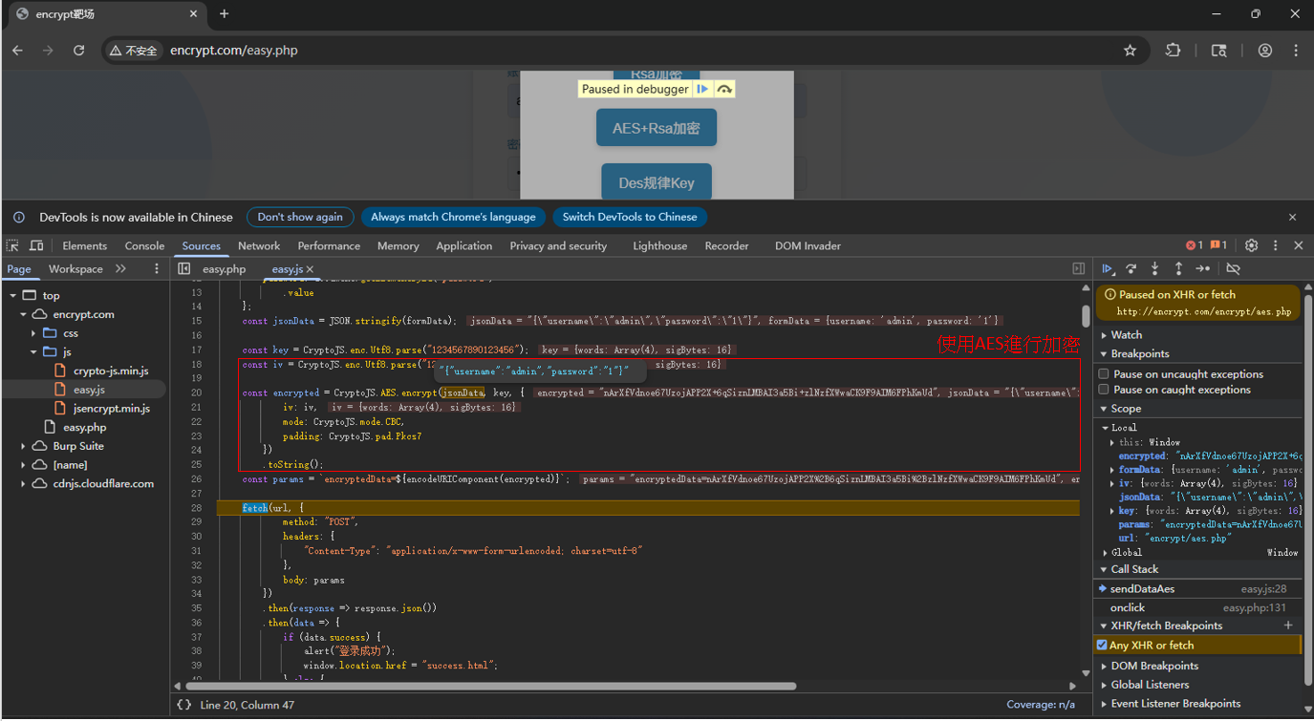Collapse the Scope section
The height and width of the screenshot is (721, 1314).
pos(1105,409)
